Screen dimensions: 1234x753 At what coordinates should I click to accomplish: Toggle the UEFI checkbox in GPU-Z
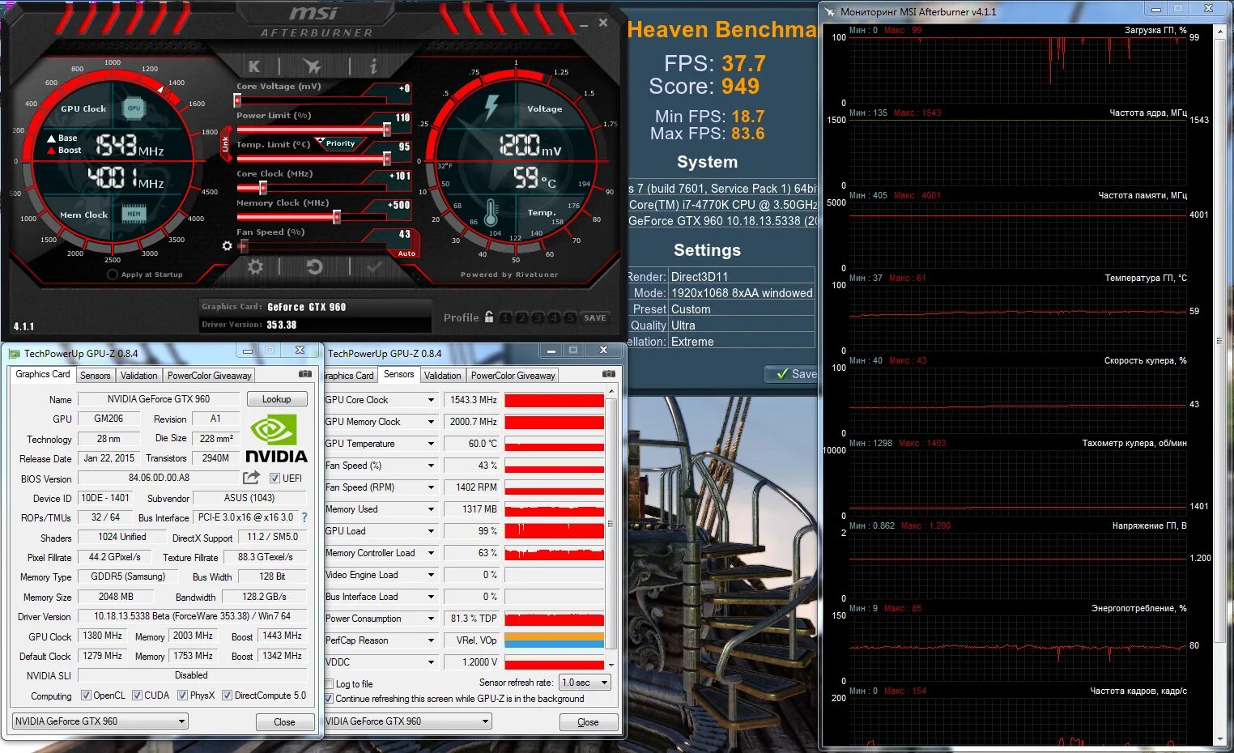pyautogui.click(x=274, y=479)
